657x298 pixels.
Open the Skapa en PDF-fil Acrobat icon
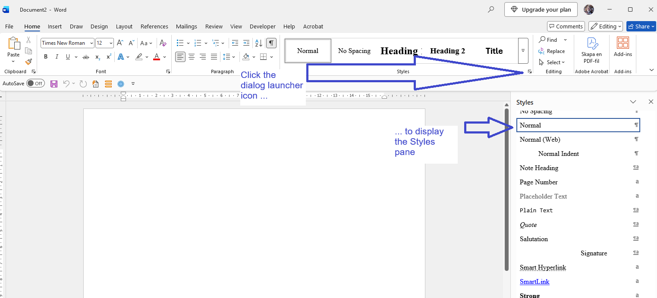[x=591, y=50]
